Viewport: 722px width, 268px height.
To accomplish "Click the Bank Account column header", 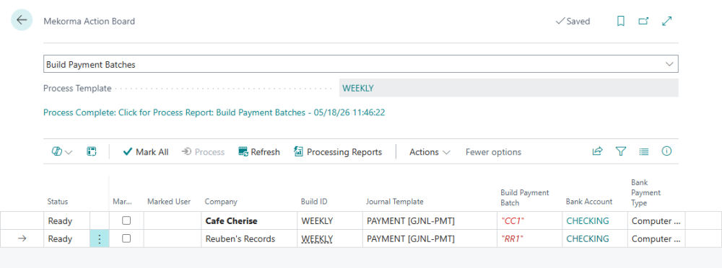I will 589,201.
